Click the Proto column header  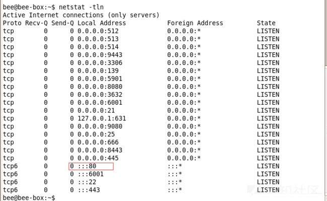point(12,23)
